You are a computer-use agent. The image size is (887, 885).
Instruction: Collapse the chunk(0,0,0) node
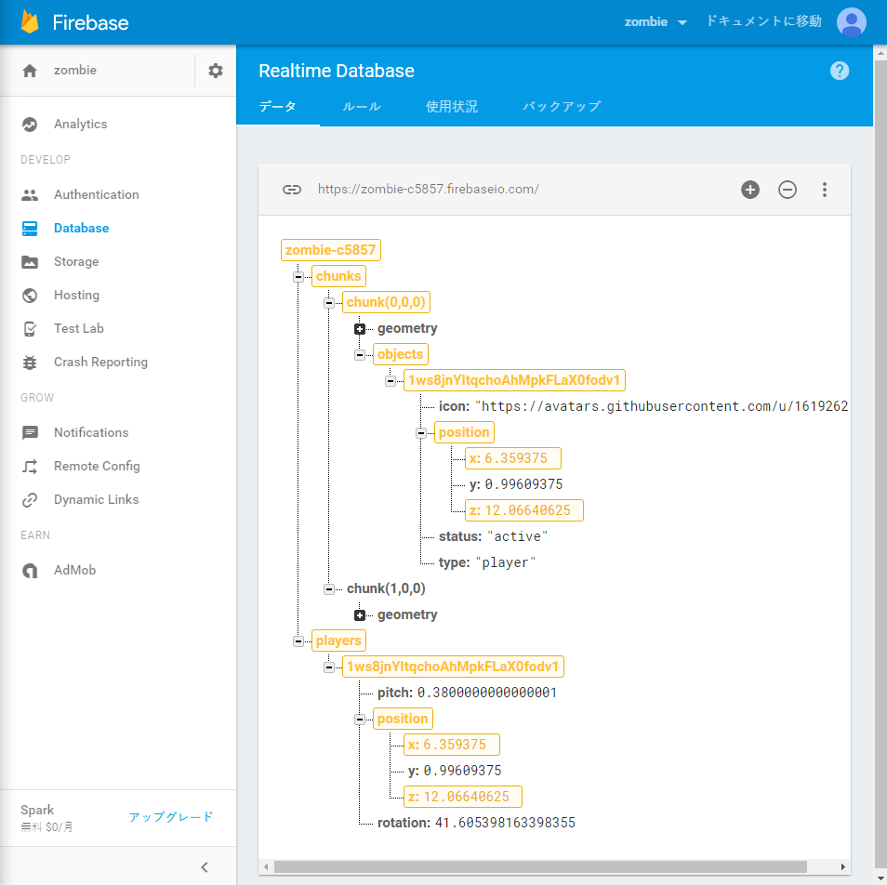(x=328, y=302)
